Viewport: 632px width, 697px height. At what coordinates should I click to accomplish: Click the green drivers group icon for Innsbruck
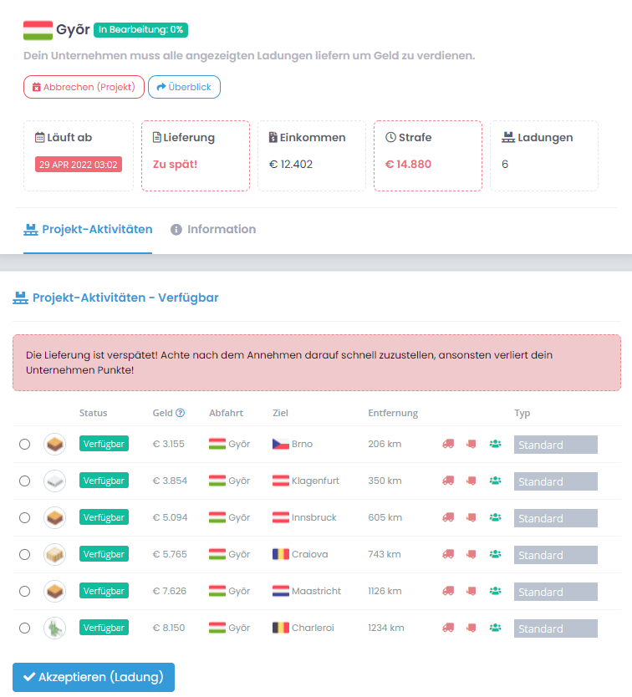495,517
